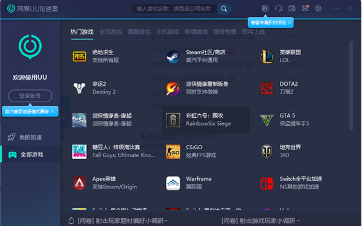This screenshot has width=362, height=226.
Task: Click the game list vertical scrollbar
Action: tap(351, 86)
